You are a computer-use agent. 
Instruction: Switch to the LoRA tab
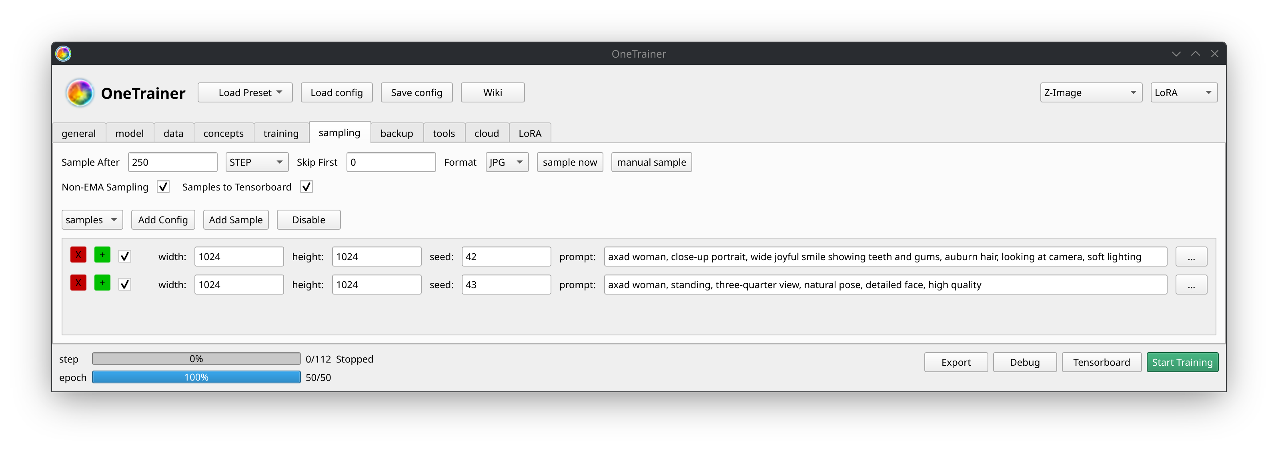pyautogui.click(x=530, y=134)
